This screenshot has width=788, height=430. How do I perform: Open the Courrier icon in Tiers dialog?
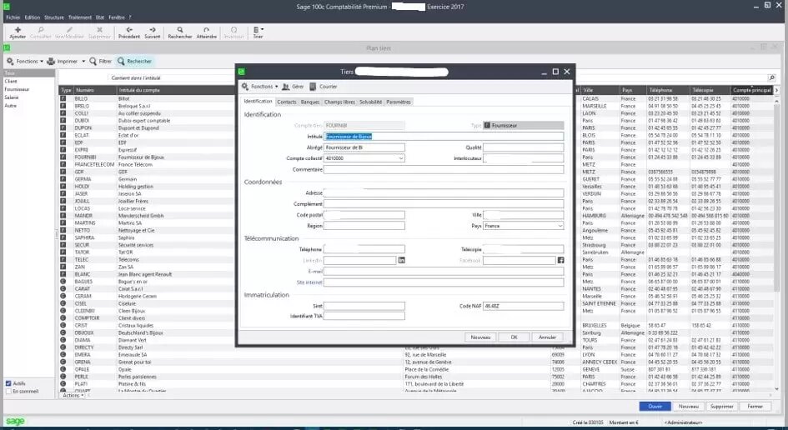pos(313,87)
